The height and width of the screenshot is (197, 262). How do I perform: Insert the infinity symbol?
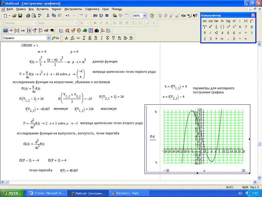78,38
